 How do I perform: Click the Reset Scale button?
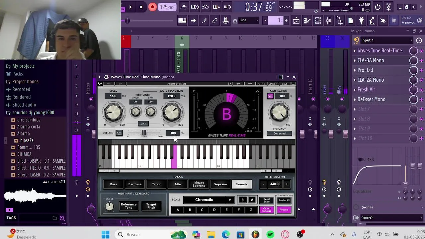click(x=267, y=200)
